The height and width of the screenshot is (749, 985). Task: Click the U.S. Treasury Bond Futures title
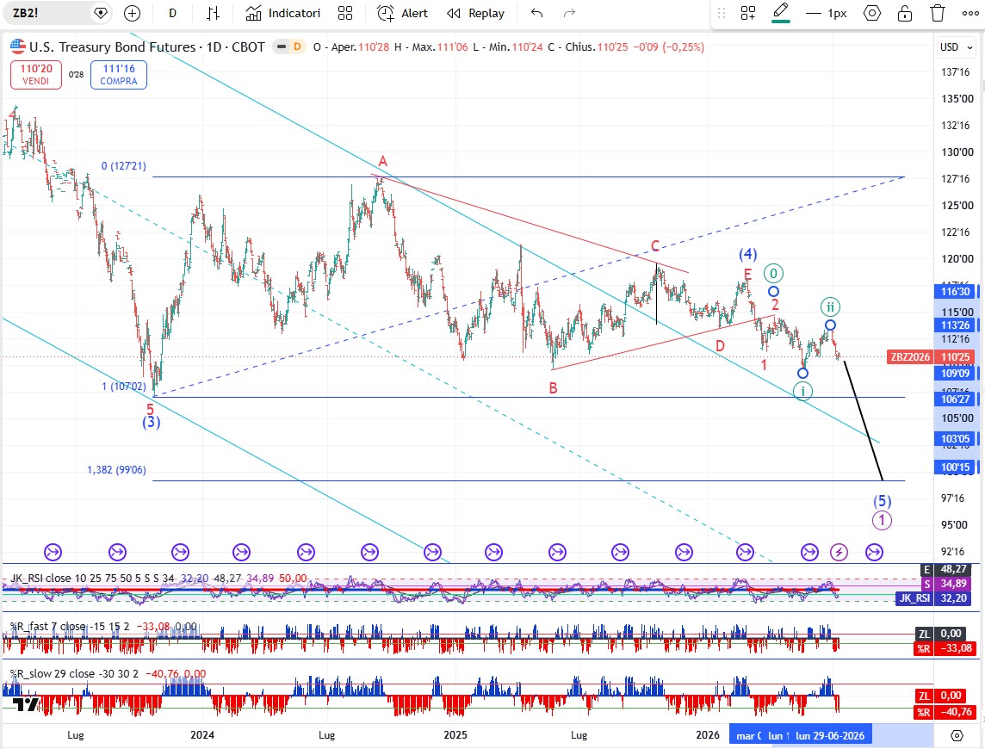coord(113,46)
